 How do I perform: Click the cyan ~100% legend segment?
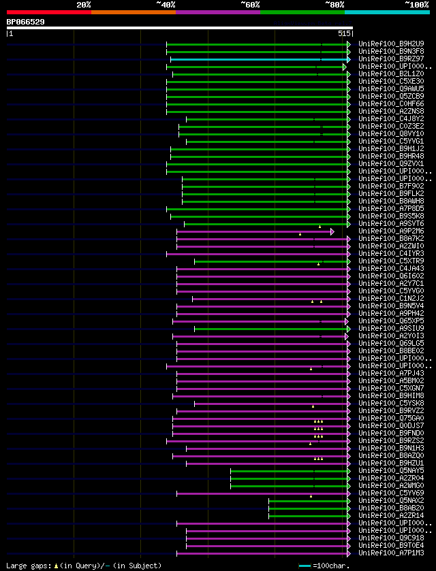tap(387, 12)
